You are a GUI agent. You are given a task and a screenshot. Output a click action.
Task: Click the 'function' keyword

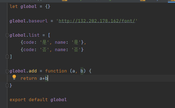(x=56, y=71)
